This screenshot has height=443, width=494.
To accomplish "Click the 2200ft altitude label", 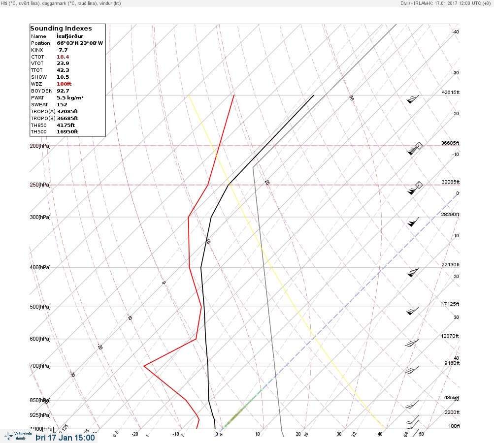I will point(452,412).
